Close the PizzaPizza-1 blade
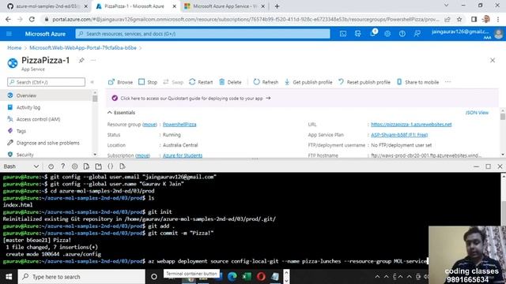Viewport: 506px width, 284px height. [493, 60]
